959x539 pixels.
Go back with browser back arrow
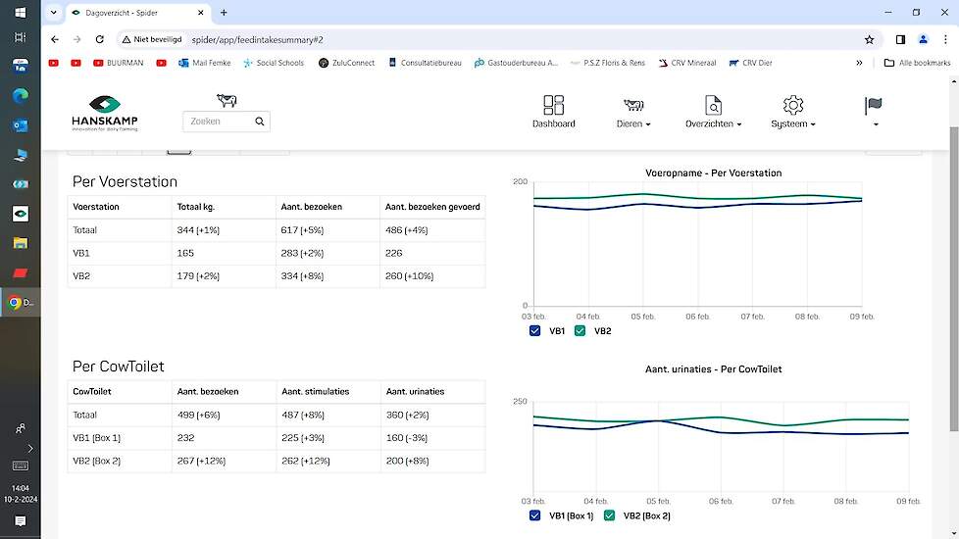tap(55, 39)
